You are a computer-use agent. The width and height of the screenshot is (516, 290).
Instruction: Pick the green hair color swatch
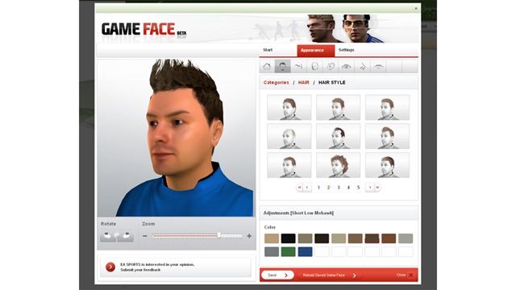289,252
